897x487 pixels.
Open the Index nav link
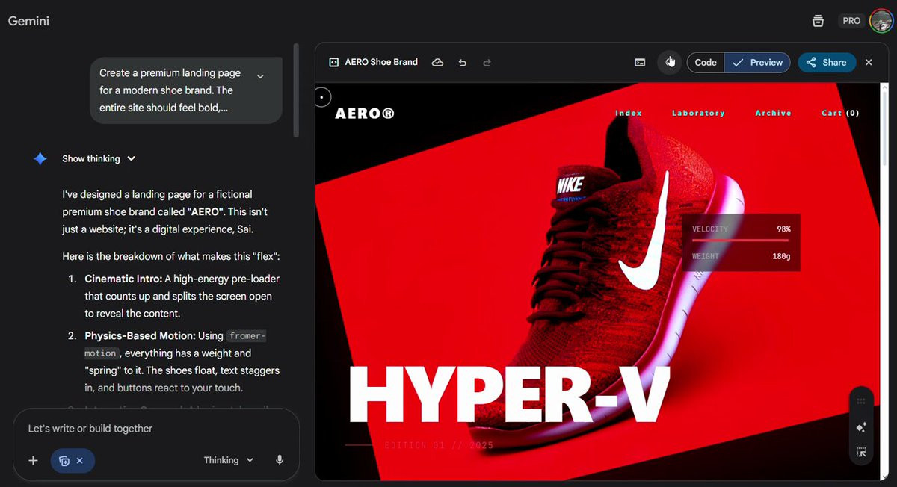click(629, 113)
